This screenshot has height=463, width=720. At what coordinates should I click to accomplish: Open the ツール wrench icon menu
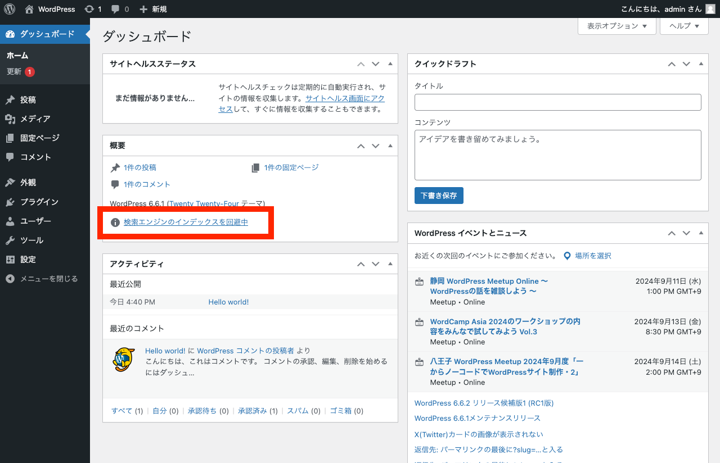10,240
